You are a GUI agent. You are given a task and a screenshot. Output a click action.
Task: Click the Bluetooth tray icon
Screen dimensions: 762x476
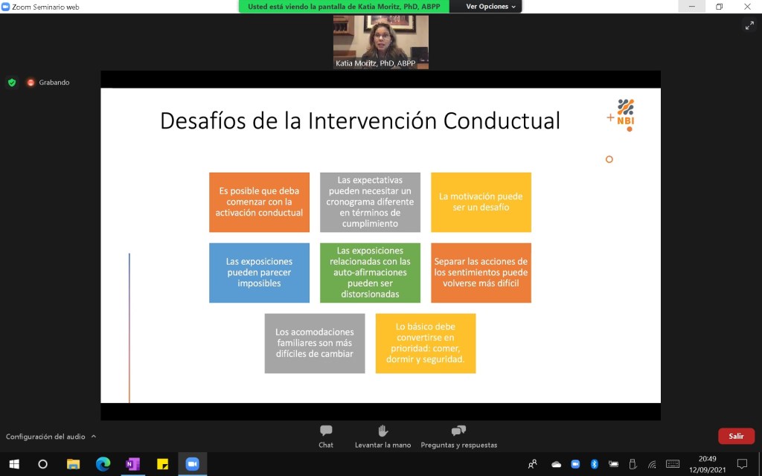pyautogui.click(x=595, y=464)
